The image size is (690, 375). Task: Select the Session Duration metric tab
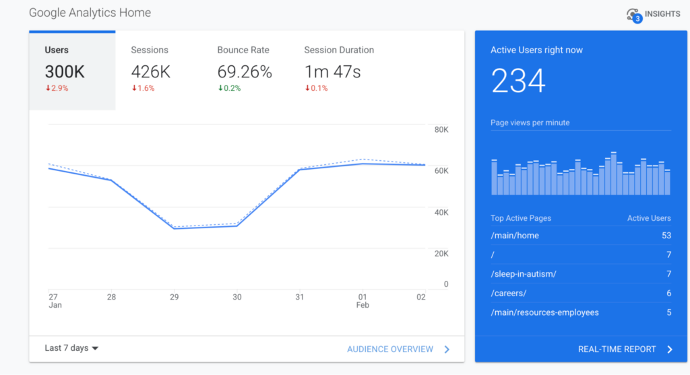[x=338, y=70]
